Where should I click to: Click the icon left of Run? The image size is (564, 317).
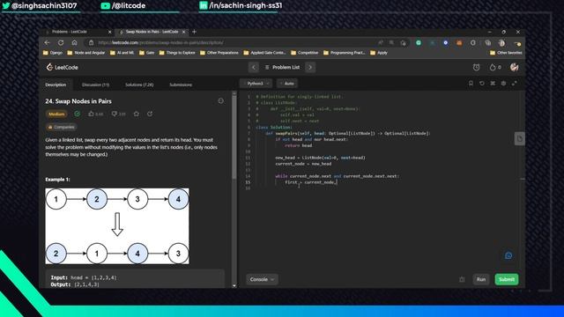[462, 279]
